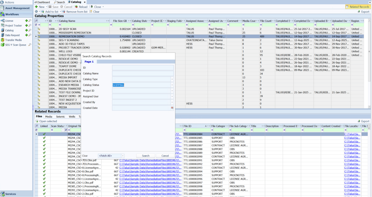Viewport: 372px width, 197px height.
Task: Click the Linked checkmark for TTI.1000002086 row
Action: [x=44, y=142]
